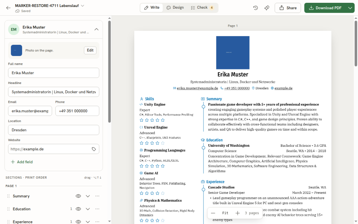
Task: Open Download PDF options arrow
Action: tap(350, 8)
